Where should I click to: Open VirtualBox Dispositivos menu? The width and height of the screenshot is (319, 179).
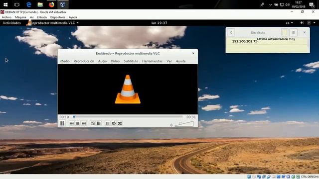tap(58, 17)
